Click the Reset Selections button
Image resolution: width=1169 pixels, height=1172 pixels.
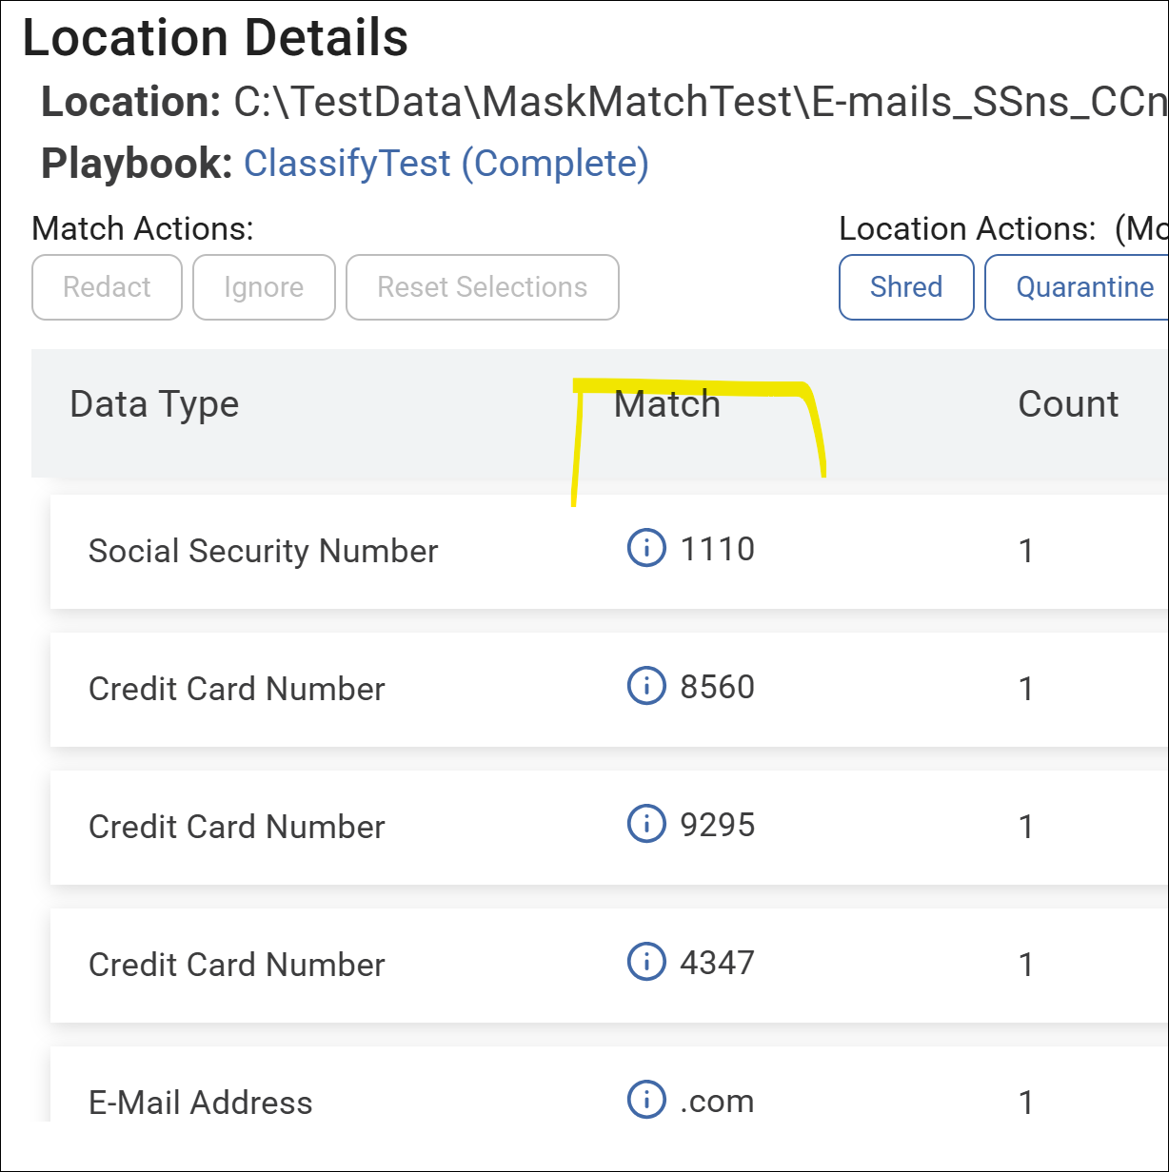tap(482, 287)
